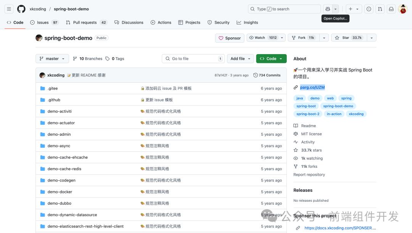Open the .github folder

54,100
